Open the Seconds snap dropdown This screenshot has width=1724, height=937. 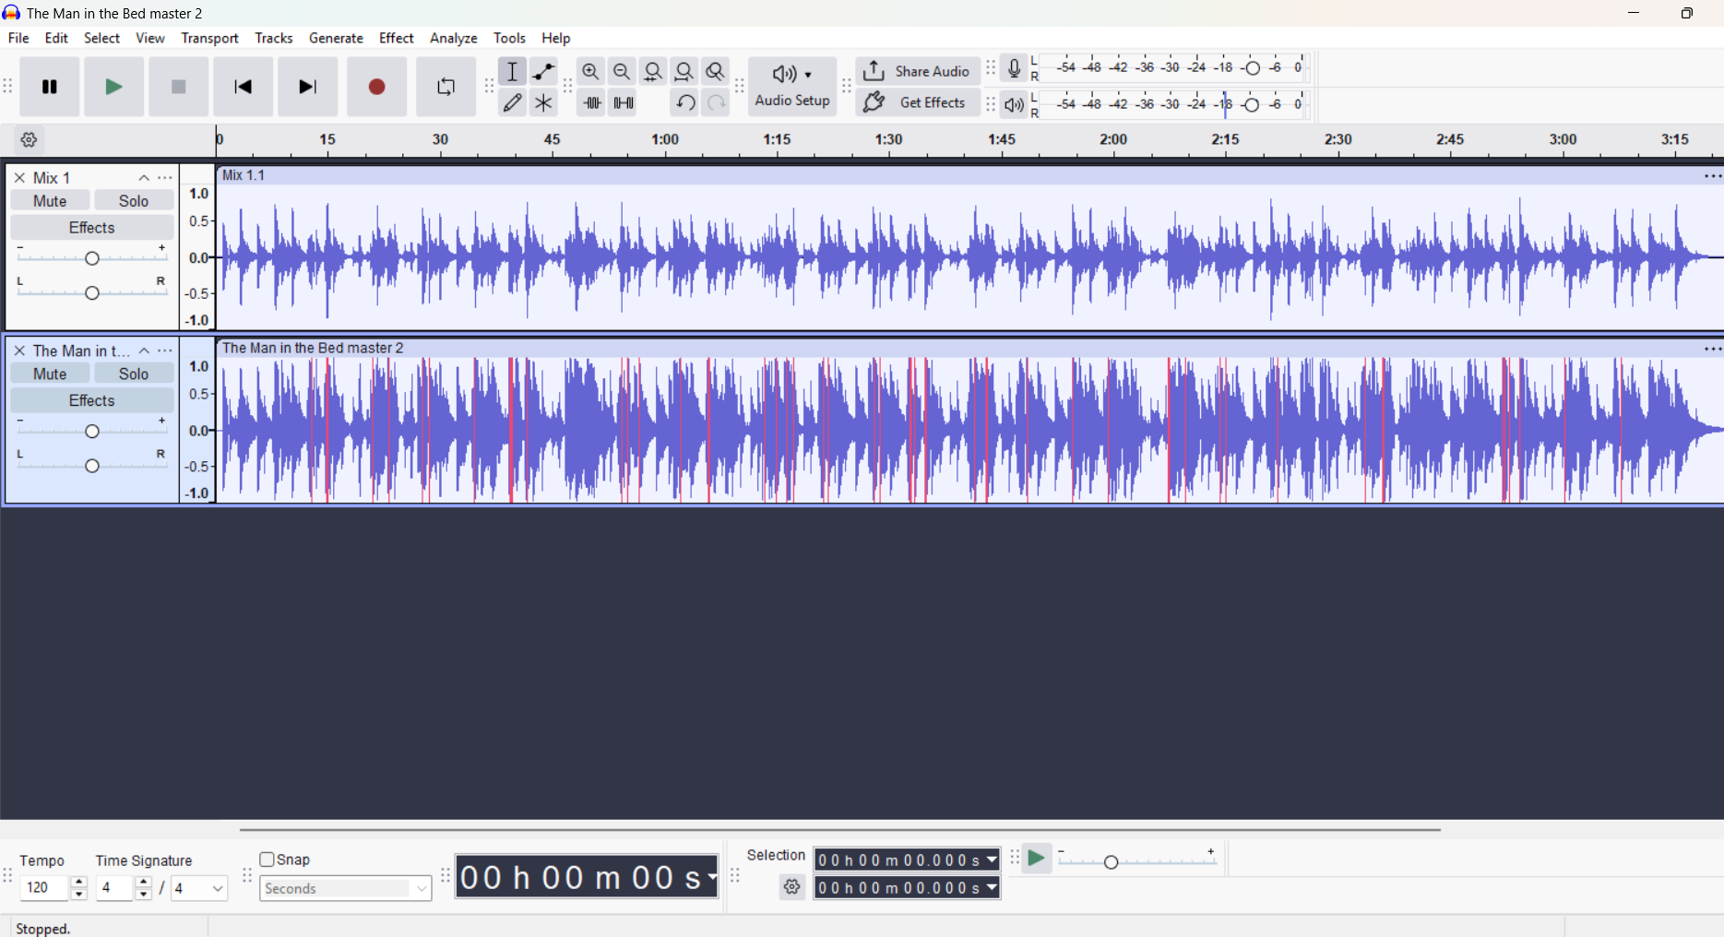click(x=345, y=889)
